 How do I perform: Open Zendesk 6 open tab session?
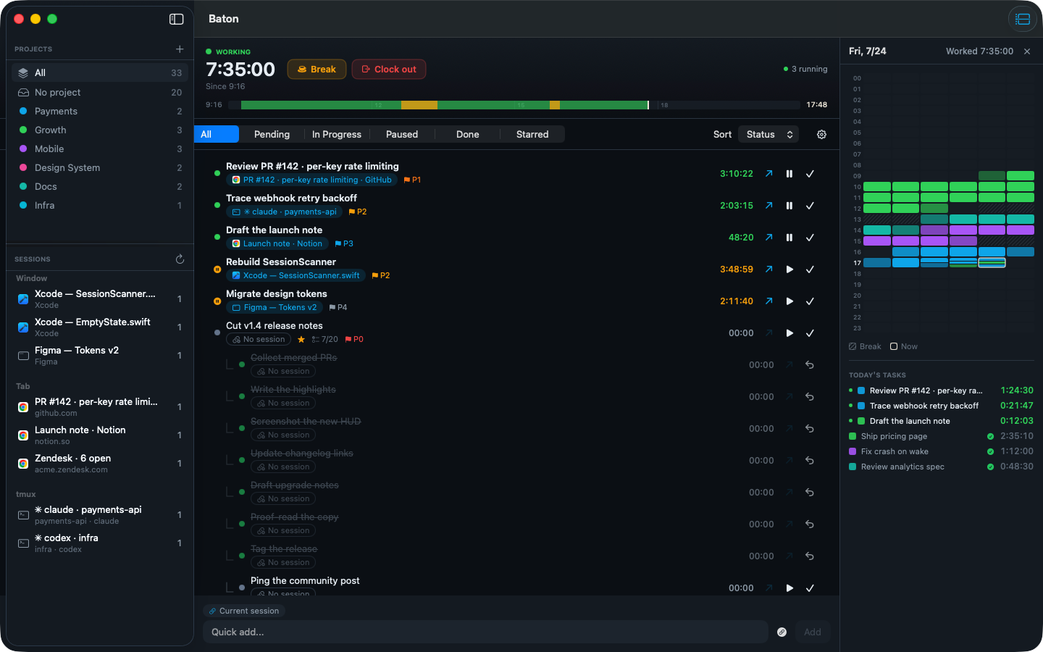[100, 463]
